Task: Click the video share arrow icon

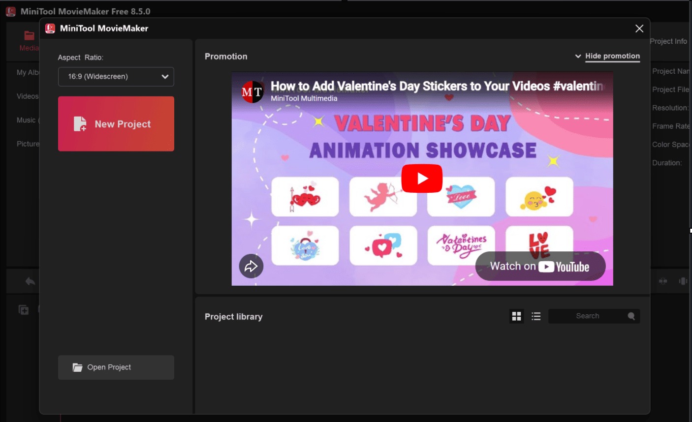Action: tap(251, 266)
